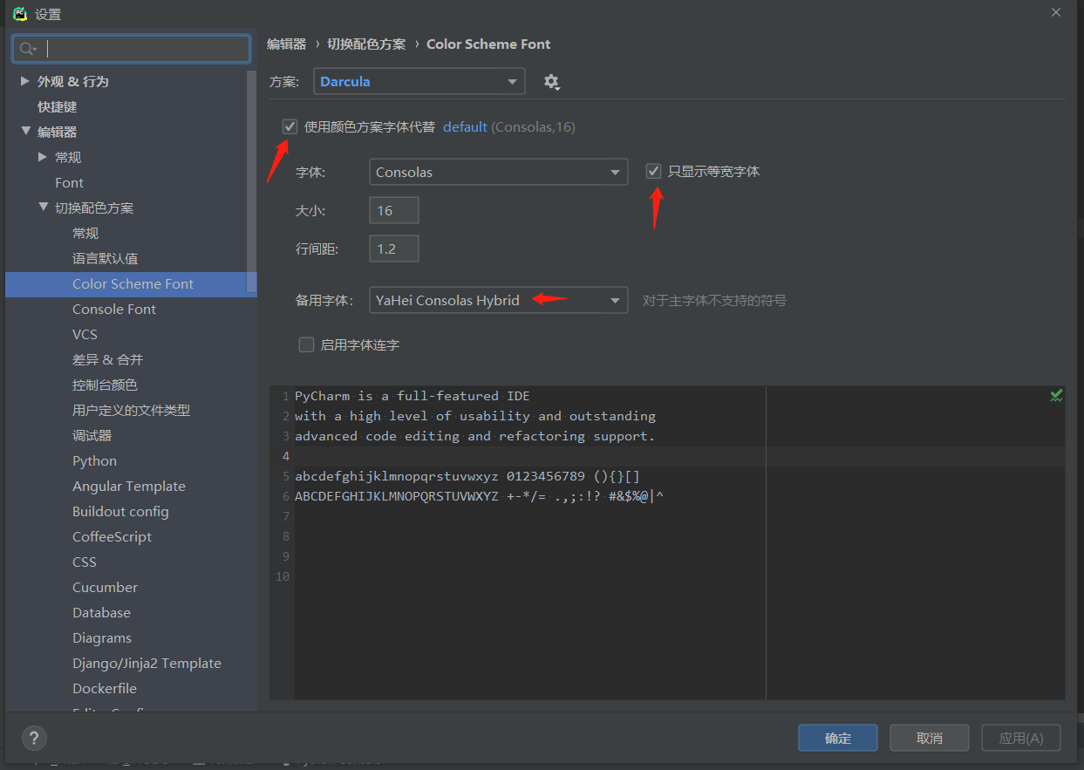
Task: Select Diagrams tree item
Action: 102,637
